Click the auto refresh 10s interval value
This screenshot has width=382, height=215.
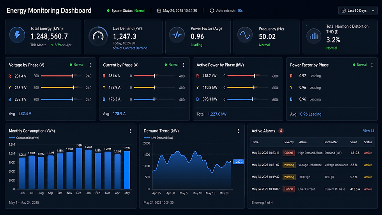pyautogui.click(x=240, y=11)
